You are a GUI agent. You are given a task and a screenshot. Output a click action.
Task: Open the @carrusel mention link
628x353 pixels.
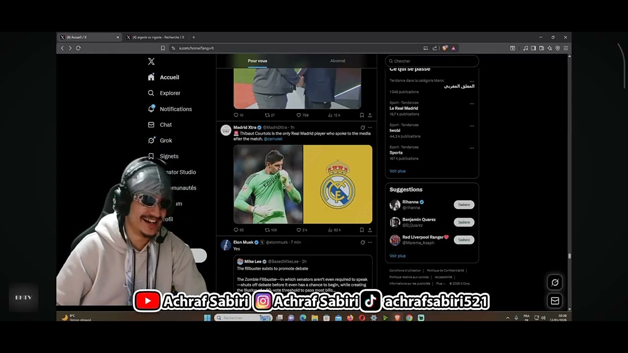point(273,139)
